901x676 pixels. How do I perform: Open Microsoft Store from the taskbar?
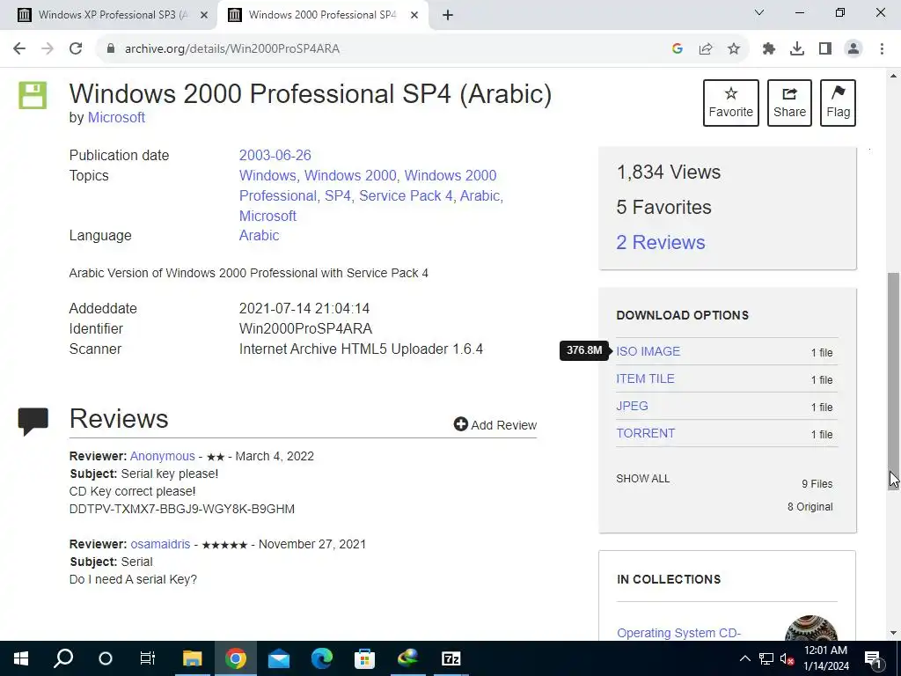tap(364, 658)
